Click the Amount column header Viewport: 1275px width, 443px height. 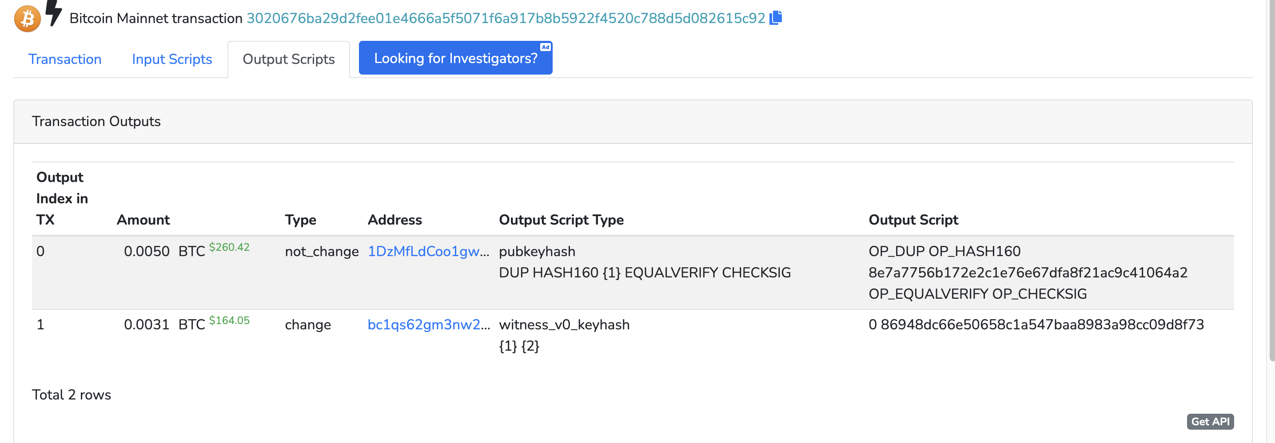143,220
